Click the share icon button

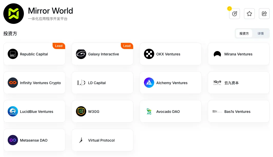coord(264,14)
